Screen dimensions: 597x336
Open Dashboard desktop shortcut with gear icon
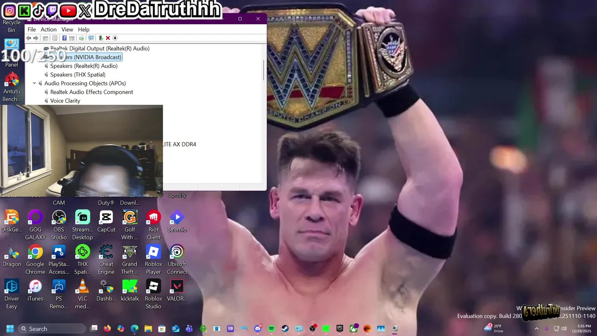pyautogui.click(x=106, y=290)
